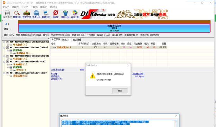This screenshot has height=127, width=216.
Task: Switch to the 分区参数 tab
Action: coord(56,39)
